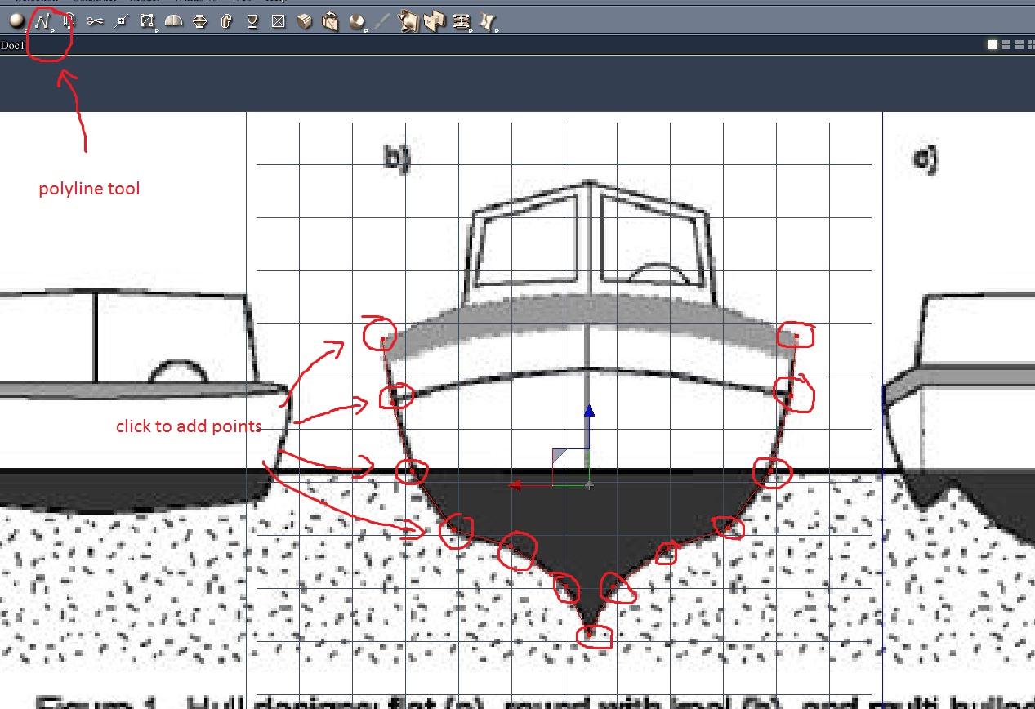Select the horizontal bars align tool
Image resolution: width=1035 pixels, height=709 pixels.
coord(462,22)
